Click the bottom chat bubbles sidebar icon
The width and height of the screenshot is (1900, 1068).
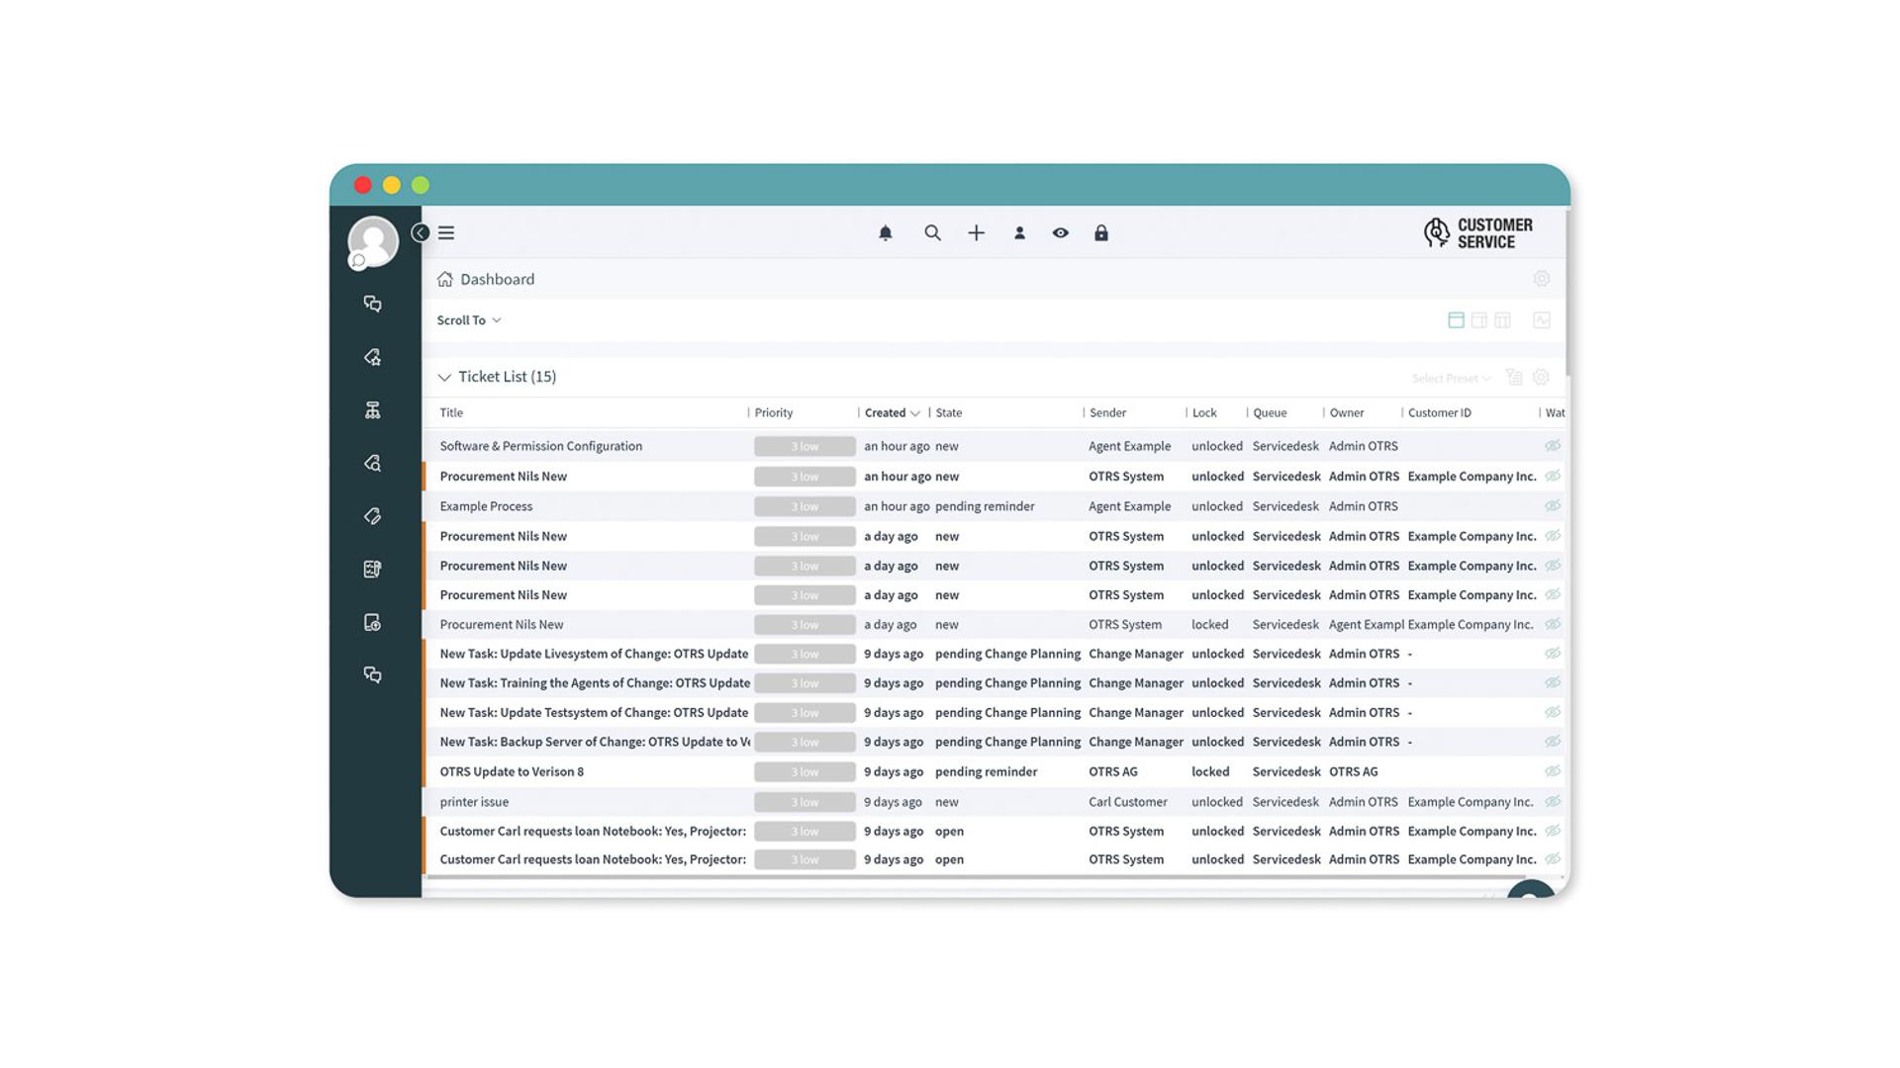373,675
